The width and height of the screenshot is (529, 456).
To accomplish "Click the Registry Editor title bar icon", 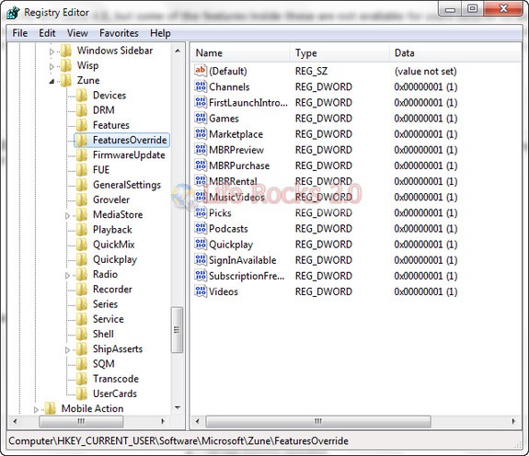I will pyautogui.click(x=13, y=13).
